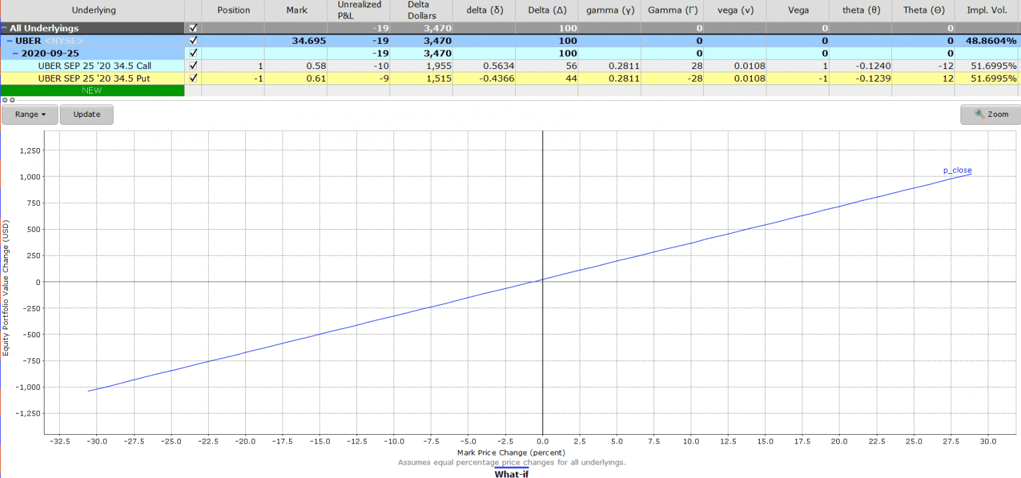This screenshot has height=478, width=1021.
Task: Click the downward circle arrow above Range
Action: (12, 100)
